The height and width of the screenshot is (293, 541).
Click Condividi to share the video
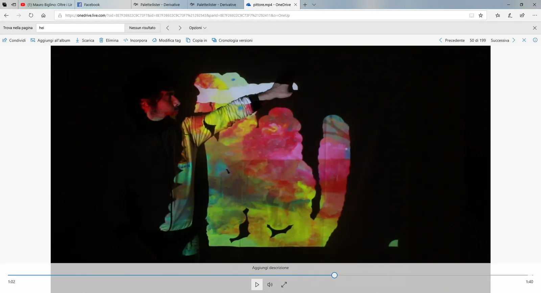[x=14, y=40]
